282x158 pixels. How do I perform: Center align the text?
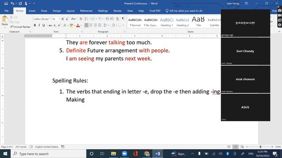tap(91, 25)
